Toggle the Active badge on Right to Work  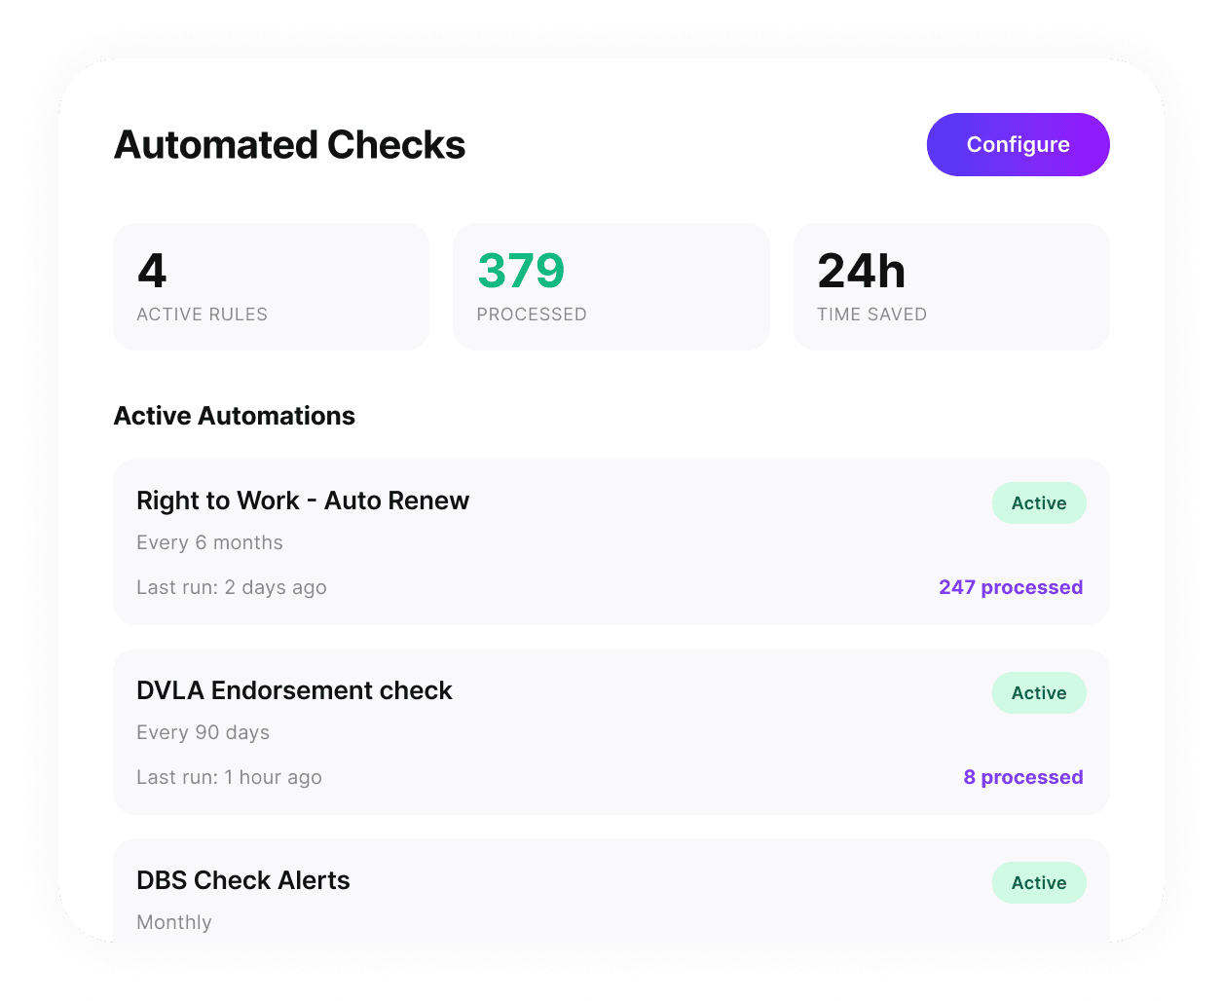click(x=1039, y=502)
